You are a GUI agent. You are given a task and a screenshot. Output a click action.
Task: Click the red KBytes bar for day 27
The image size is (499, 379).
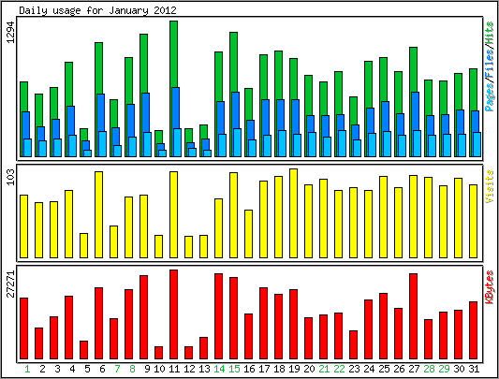(414, 316)
